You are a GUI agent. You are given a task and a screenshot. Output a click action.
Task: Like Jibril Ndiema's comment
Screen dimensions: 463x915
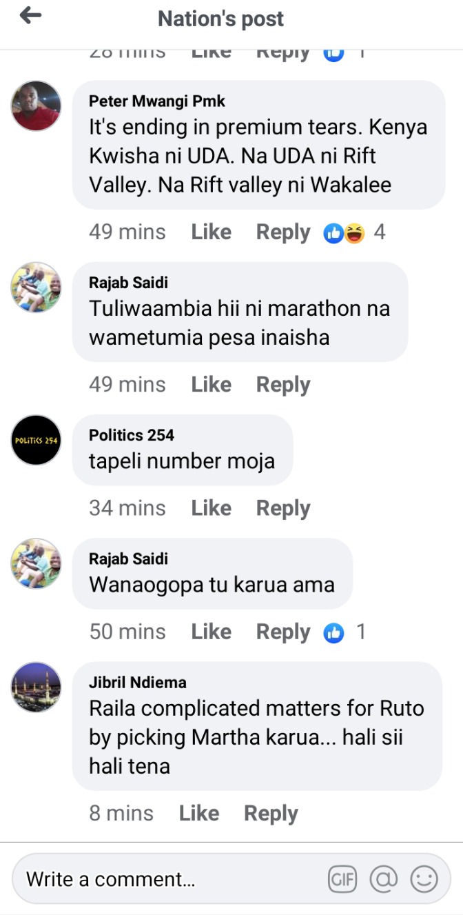198,814
